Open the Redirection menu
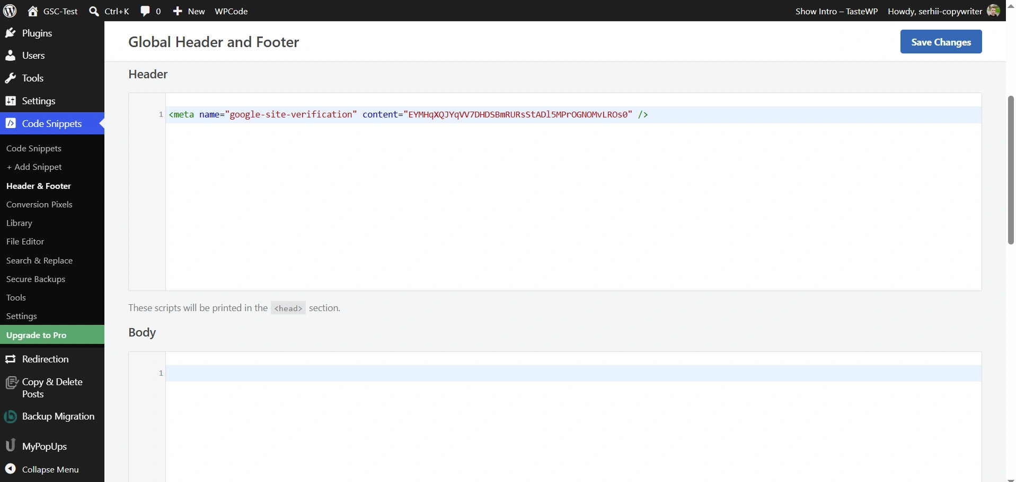The height and width of the screenshot is (482, 1016). [45, 359]
